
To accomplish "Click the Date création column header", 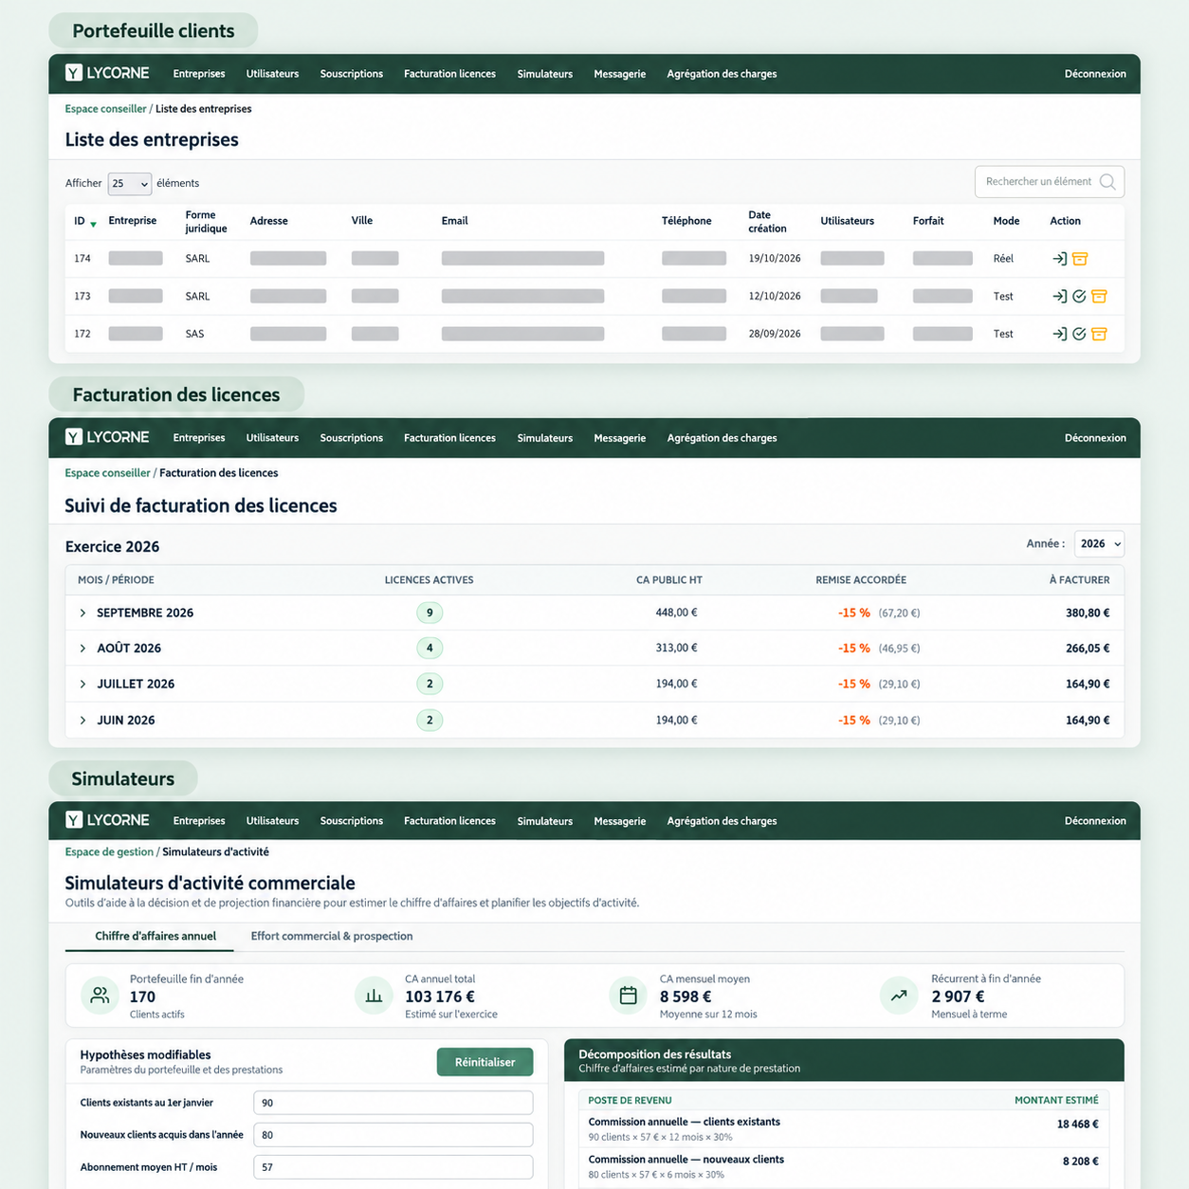I will click(x=767, y=222).
